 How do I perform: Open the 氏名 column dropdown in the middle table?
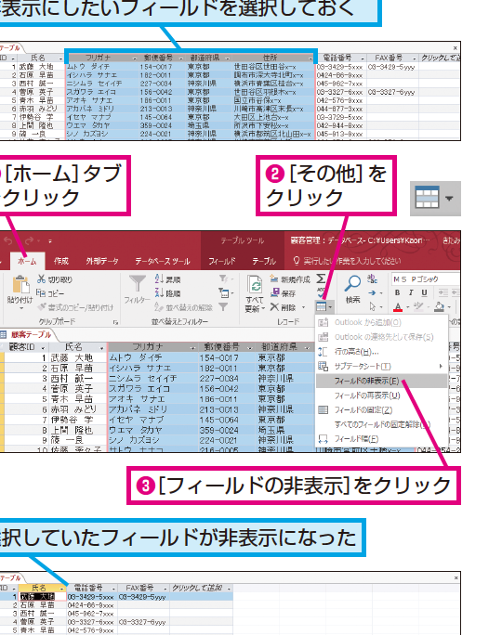[x=101, y=348]
